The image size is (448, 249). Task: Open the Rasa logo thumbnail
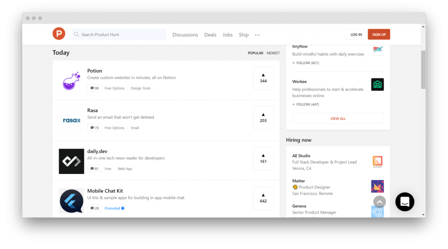tap(71, 120)
